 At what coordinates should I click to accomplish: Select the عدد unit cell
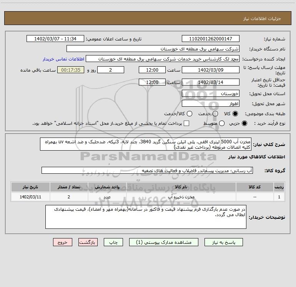click(107, 197)
